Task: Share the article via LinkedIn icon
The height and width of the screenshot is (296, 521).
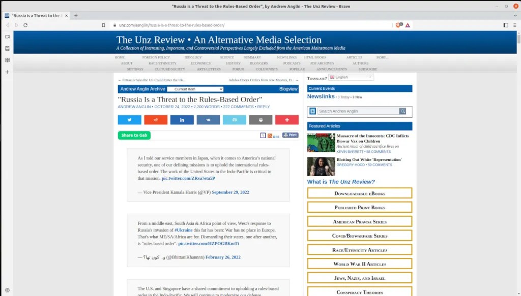Action: (182, 120)
